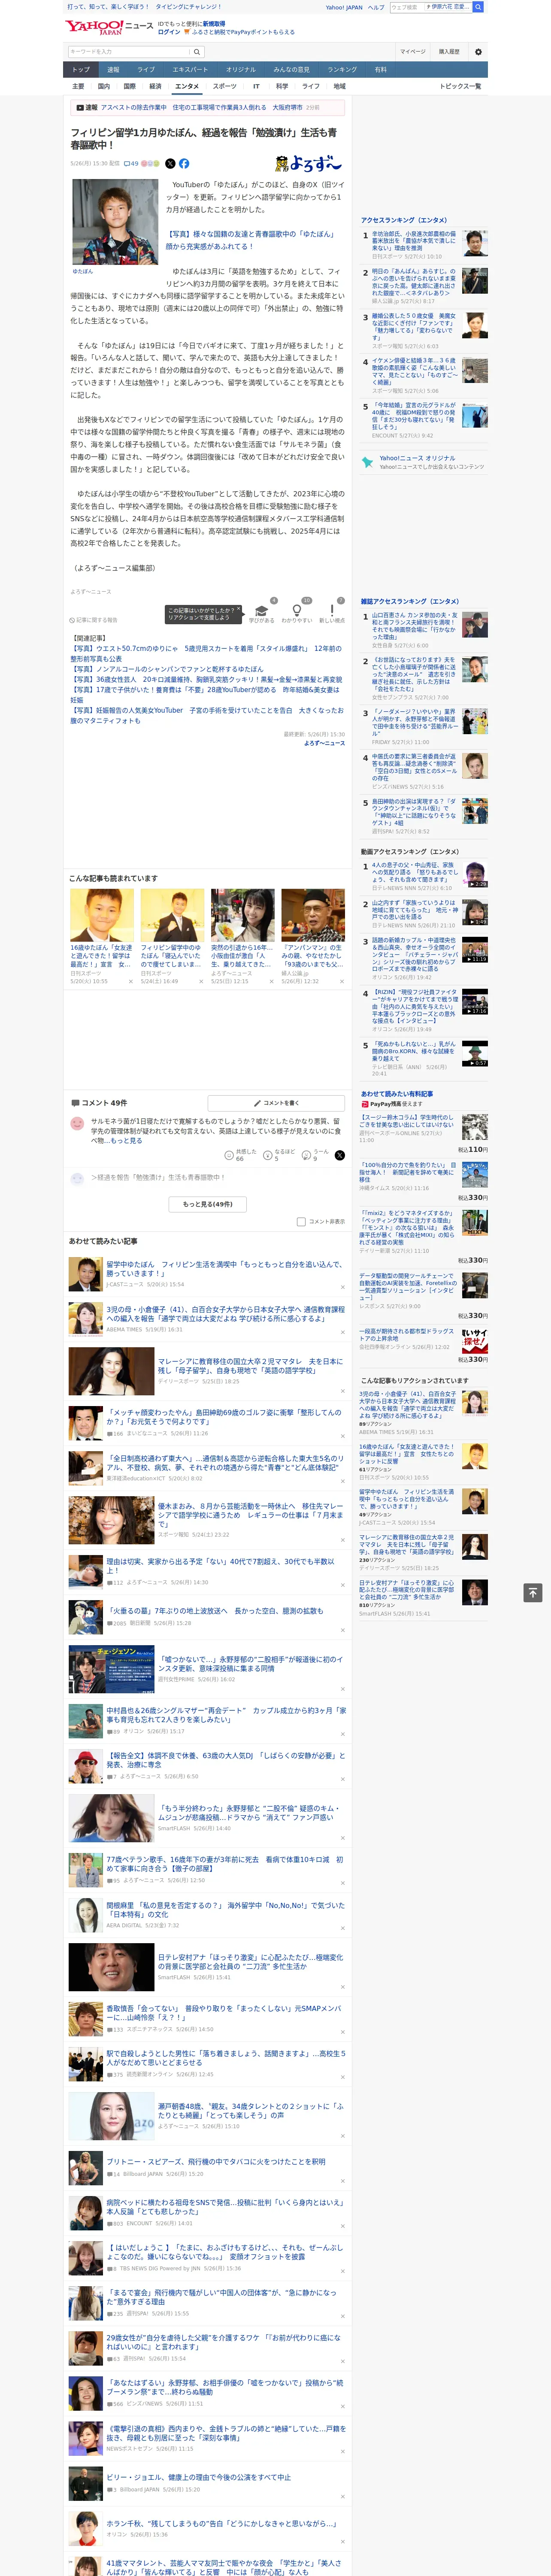Open the ライブ main navigation tab
Image resolution: width=551 pixels, height=2576 pixels.
pos(146,70)
